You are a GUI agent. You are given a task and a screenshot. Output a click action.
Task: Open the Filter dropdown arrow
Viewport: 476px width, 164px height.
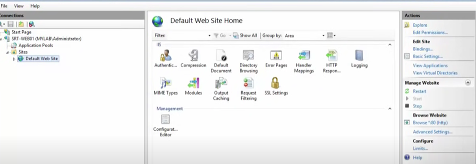(210, 36)
